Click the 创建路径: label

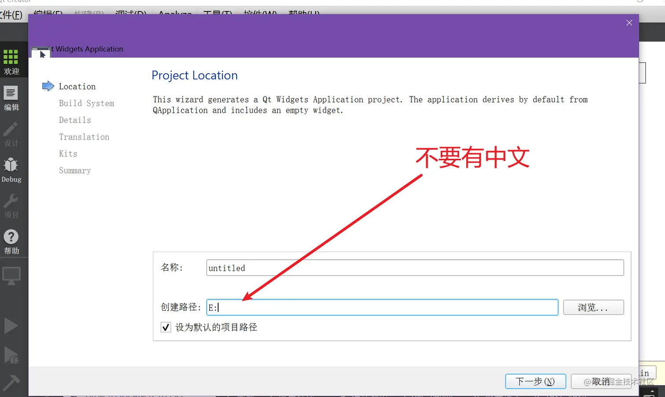point(181,307)
